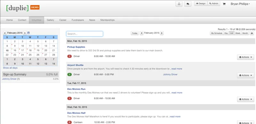Click green badge for Airport Shuttle Driver
The height and width of the screenshot is (124, 256).
pyautogui.click(x=69, y=74)
